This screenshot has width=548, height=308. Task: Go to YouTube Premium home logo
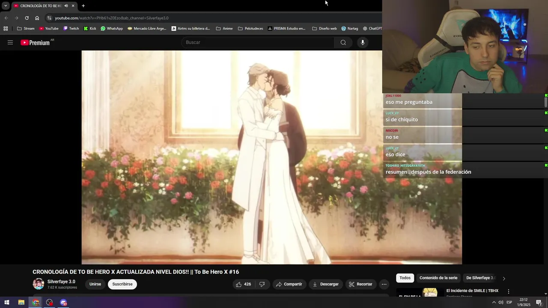pyautogui.click(x=35, y=42)
